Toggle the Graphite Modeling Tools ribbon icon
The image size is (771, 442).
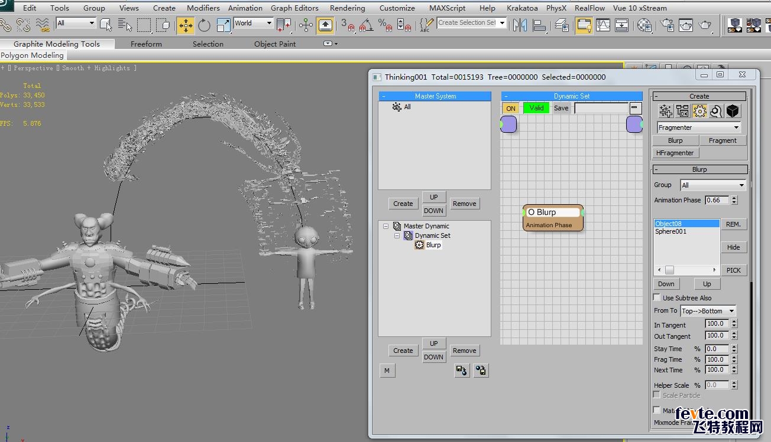(x=584, y=25)
